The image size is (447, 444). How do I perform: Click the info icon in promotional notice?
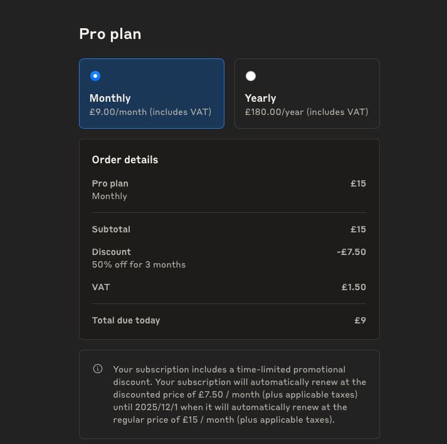click(98, 369)
